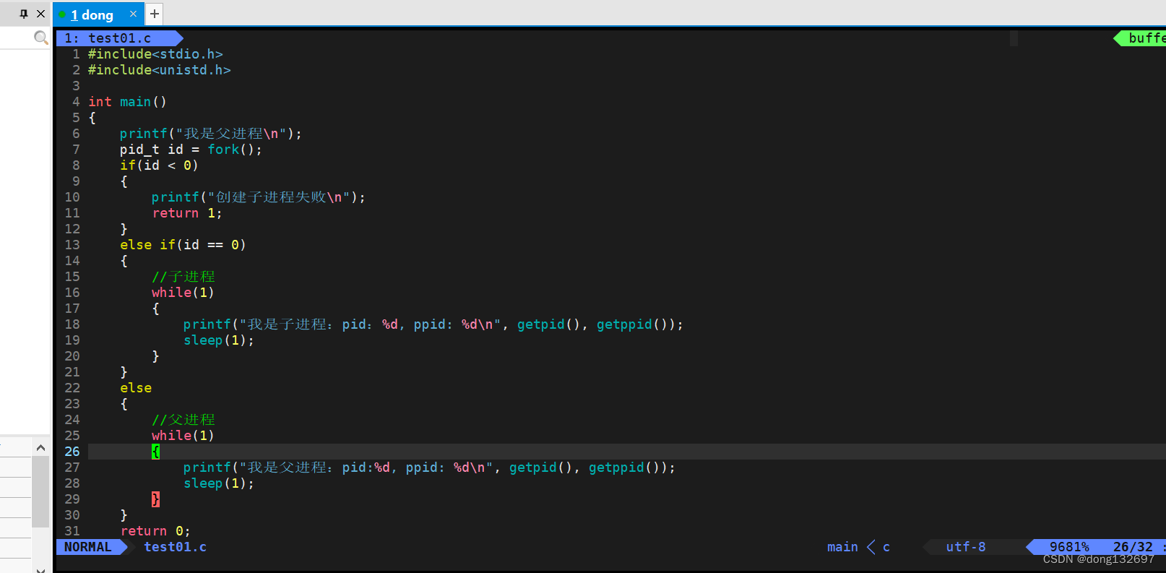Click the green connection status dot on the dong tab

click(62, 14)
